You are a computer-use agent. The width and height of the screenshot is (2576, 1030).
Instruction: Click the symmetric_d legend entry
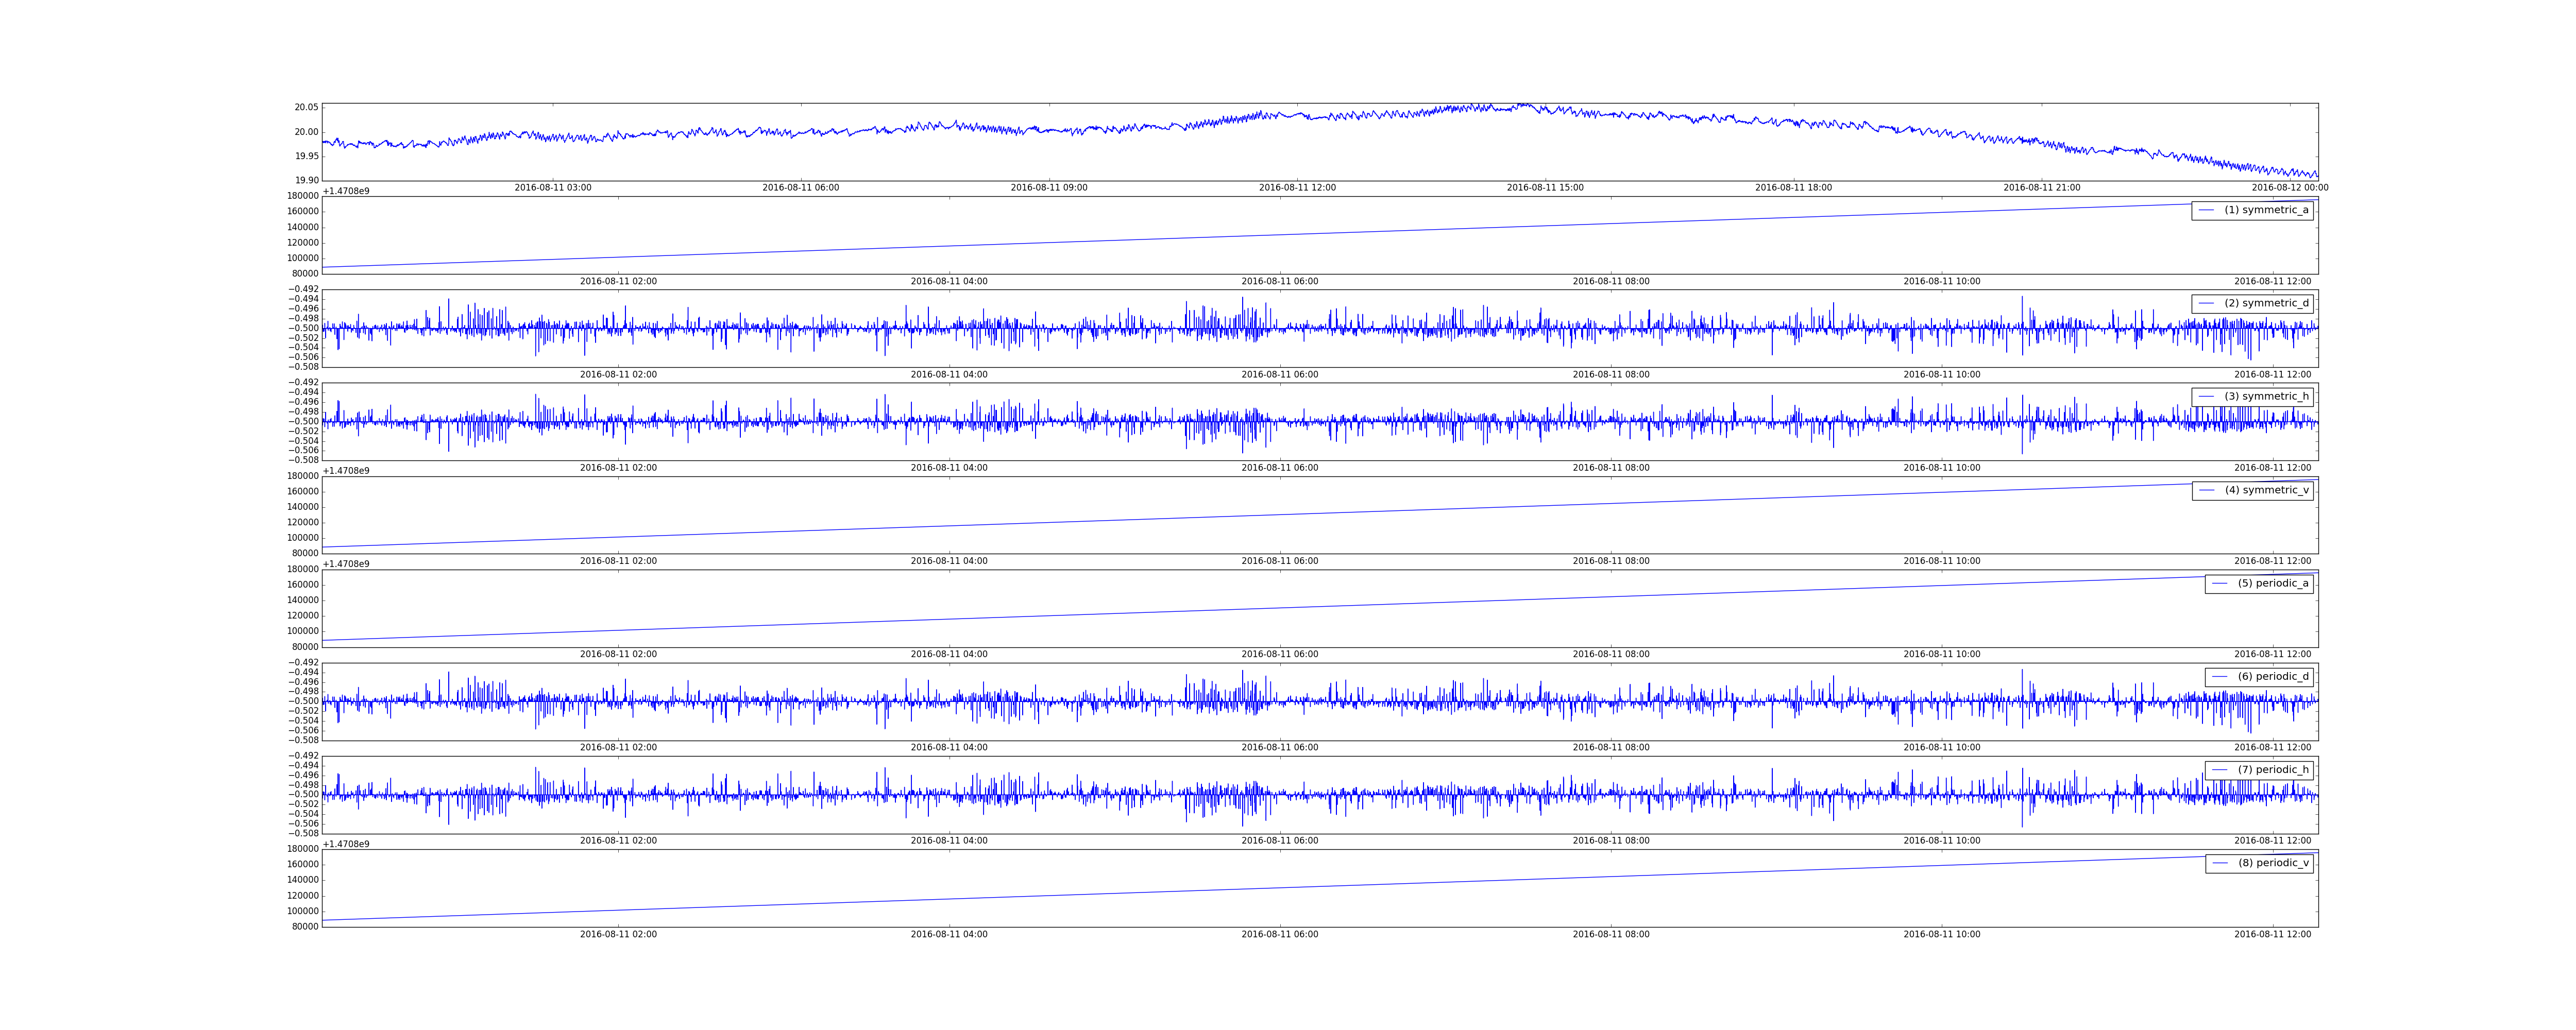coord(2266,303)
